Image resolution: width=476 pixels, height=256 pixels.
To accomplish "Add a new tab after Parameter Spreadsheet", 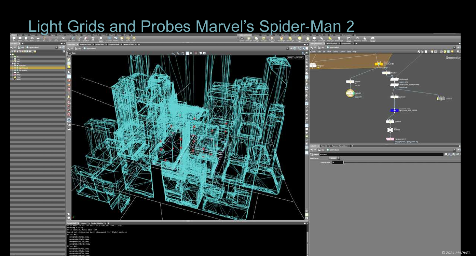I will pyautogui.click(x=352, y=146).
